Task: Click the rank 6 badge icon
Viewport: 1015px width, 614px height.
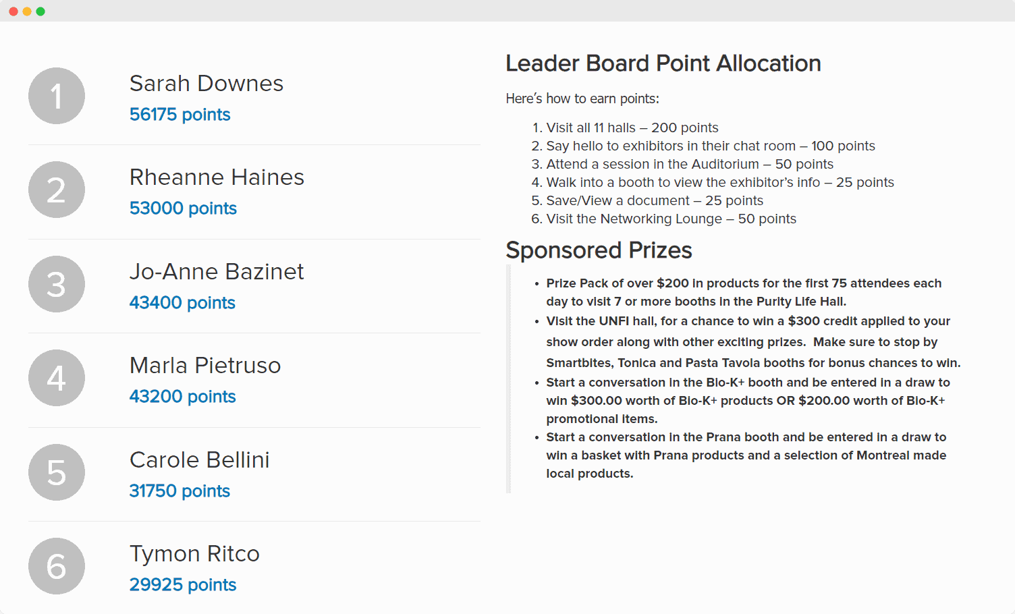Action: coord(56,566)
